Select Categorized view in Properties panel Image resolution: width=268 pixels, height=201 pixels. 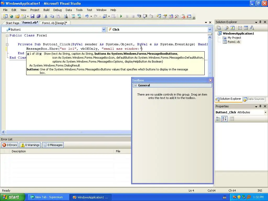pos(218,119)
